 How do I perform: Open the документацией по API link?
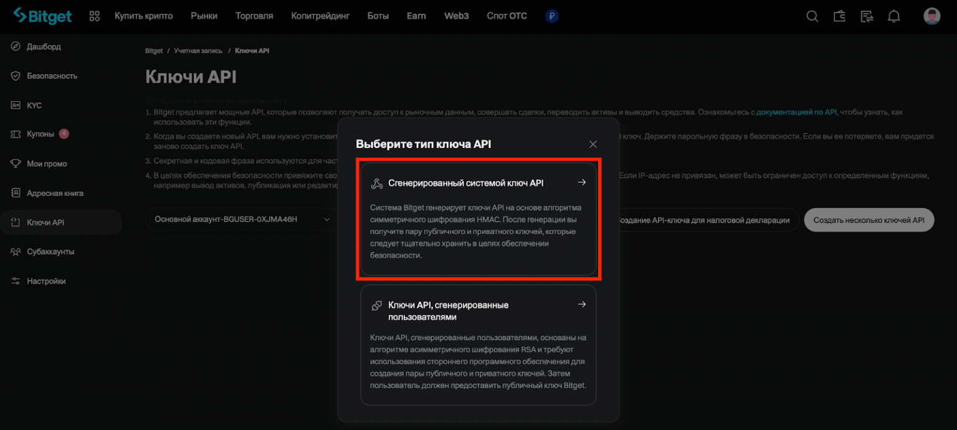tap(796, 112)
